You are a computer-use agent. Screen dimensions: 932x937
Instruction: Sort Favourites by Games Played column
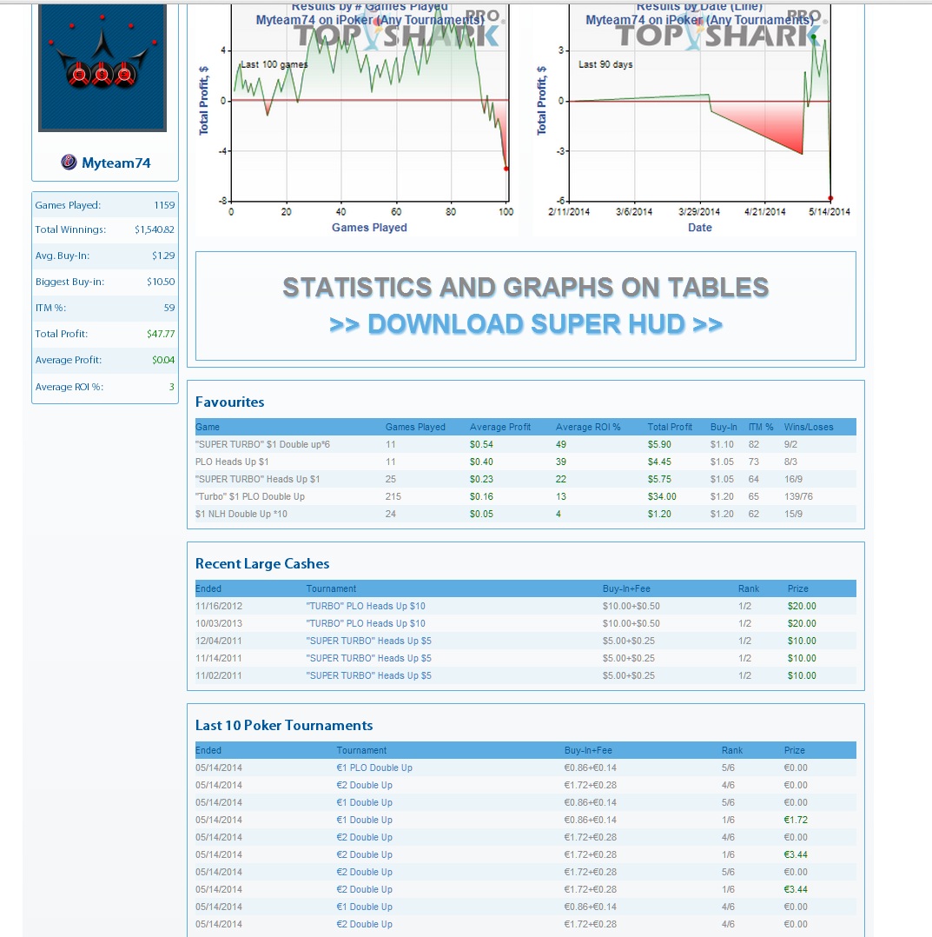click(x=415, y=428)
